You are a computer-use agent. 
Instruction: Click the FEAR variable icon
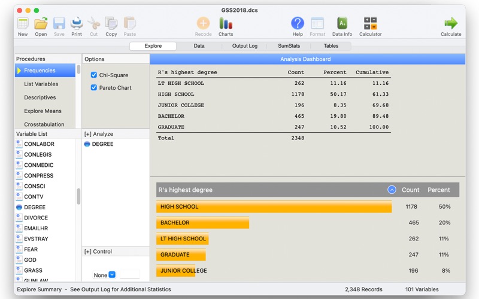(x=19, y=249)
